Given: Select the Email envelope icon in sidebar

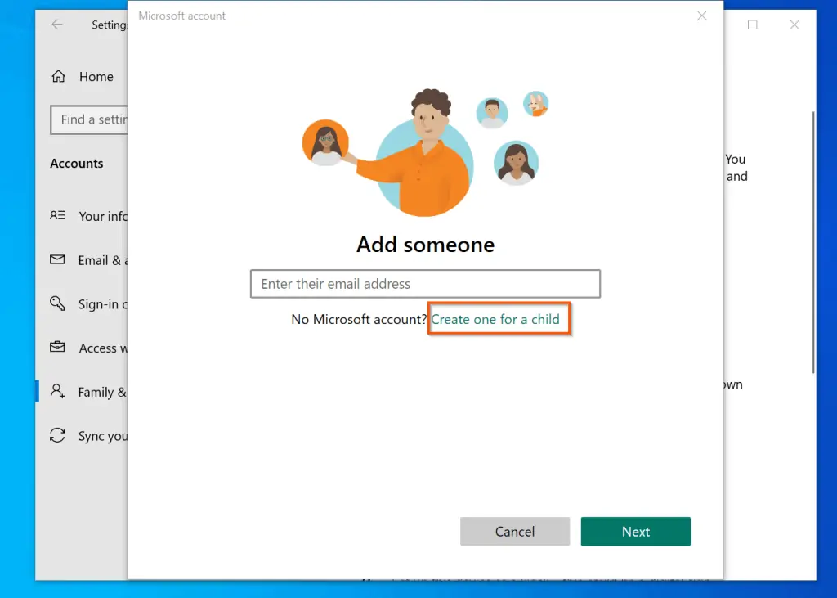Looking at the screenshot, I should (x=57, y=260).
